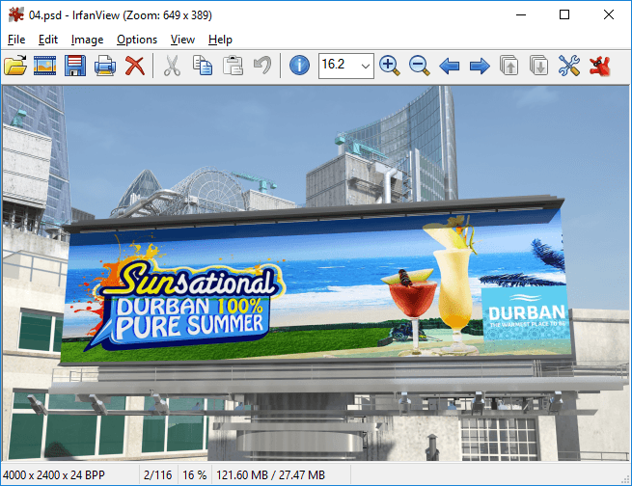Click the Cut scissors icon
Viewport: 632px width, 486px height.
click(172, 66)
